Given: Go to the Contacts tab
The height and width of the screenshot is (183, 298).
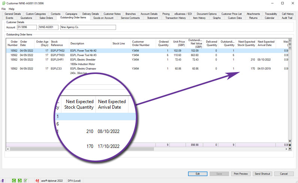Looking at the screenshot, I should coord(55,14).
